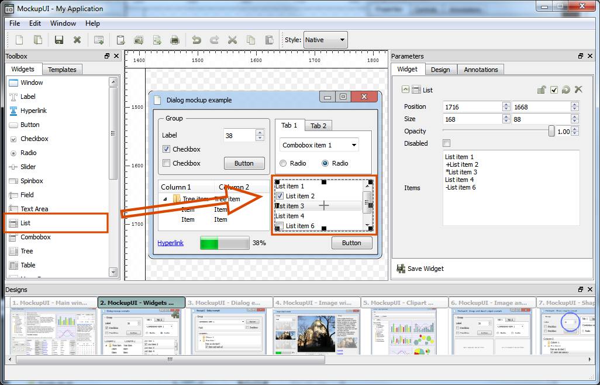Increase Size width value 168
Viewport: 600px width, 385px height.
[506, 116]
